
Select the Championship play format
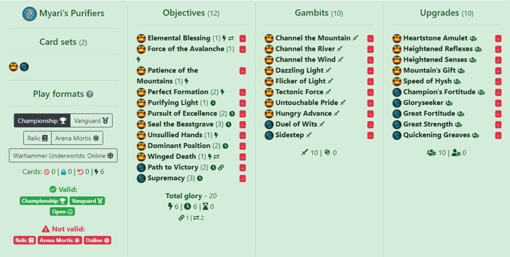click(42, 121)
